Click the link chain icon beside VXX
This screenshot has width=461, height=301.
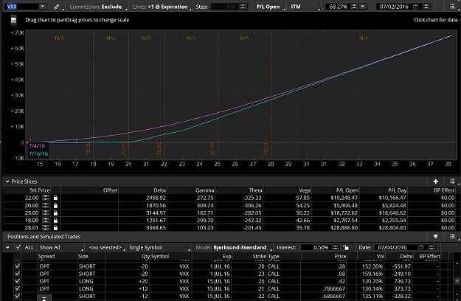click(57, 7)
